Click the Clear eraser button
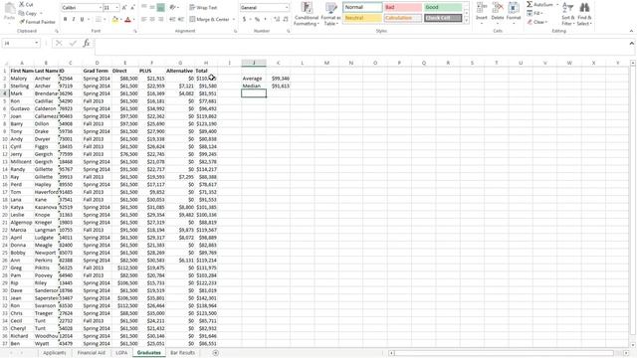637x358 pixels. tap(537, 22)
